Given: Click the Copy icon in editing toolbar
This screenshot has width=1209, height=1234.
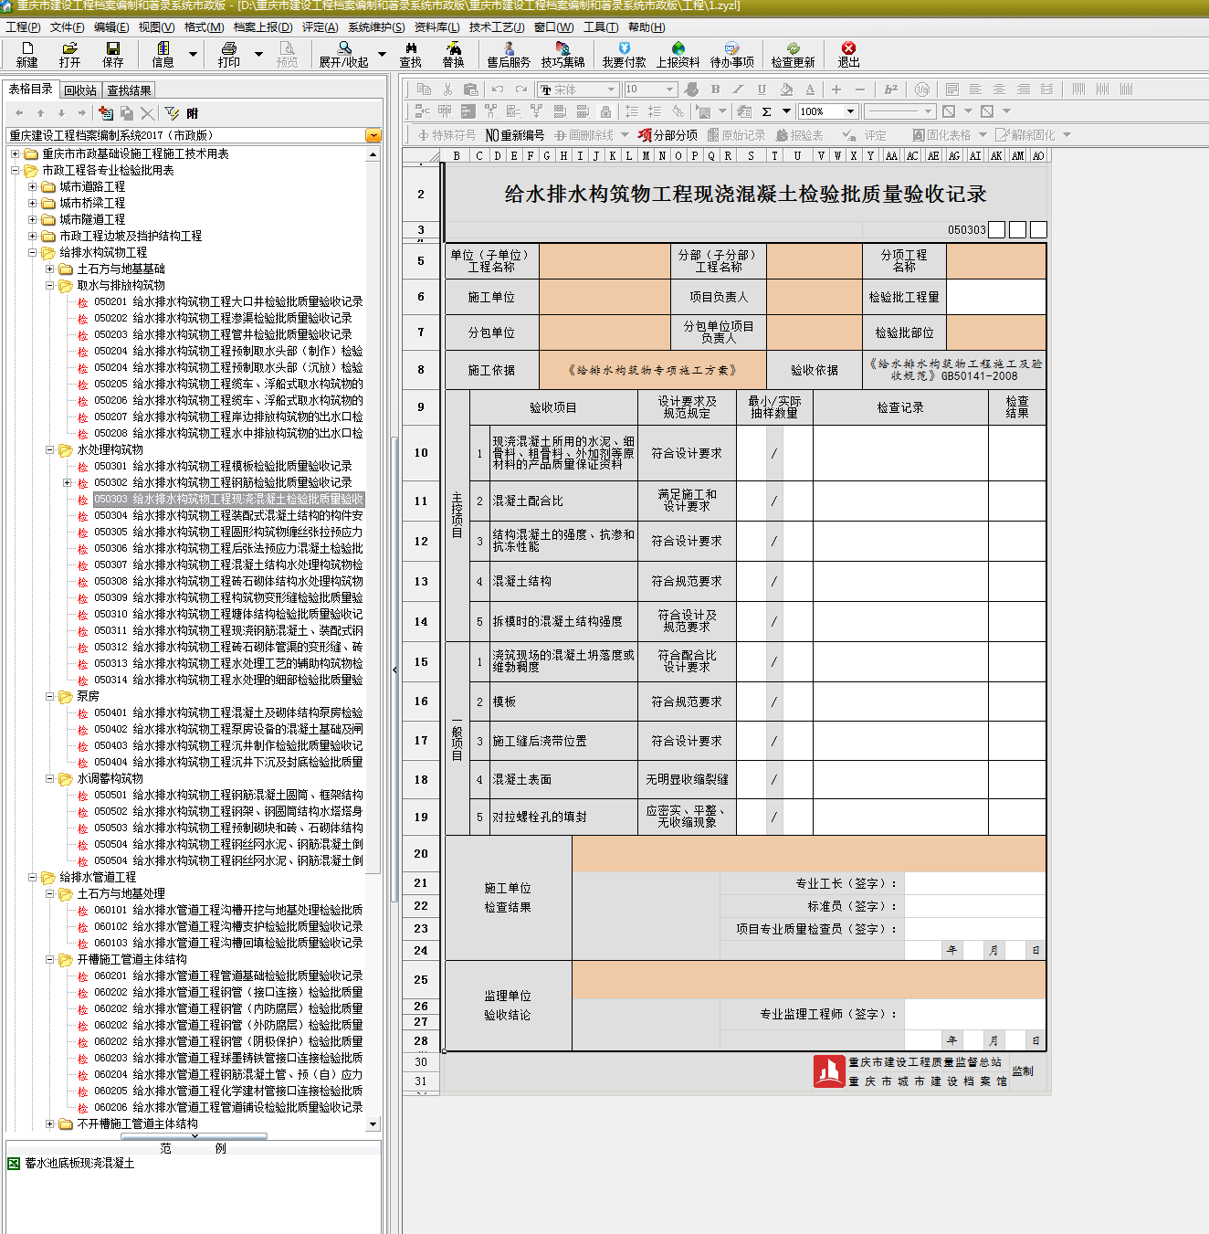Looking at the screenshot, I should 423,90.
